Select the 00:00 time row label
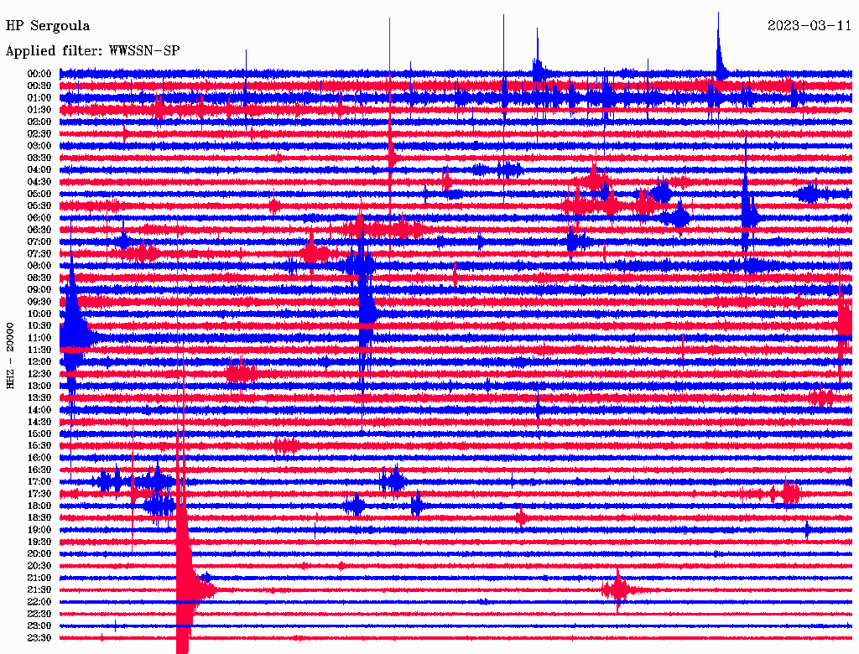 coord(39,74)
